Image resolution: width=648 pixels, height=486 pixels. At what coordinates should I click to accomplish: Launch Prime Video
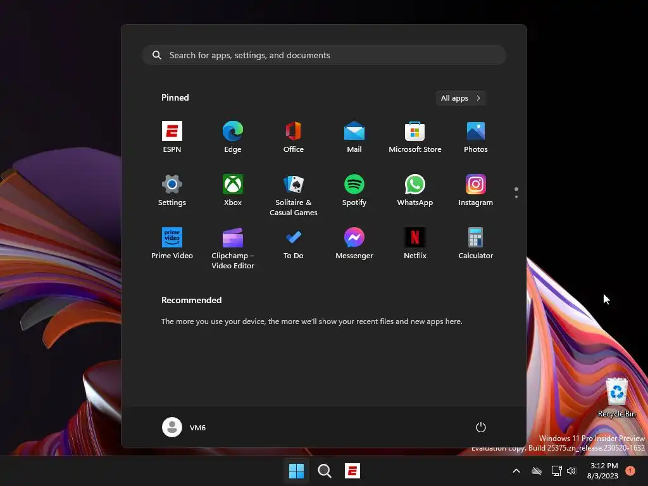tap(172, 244)
